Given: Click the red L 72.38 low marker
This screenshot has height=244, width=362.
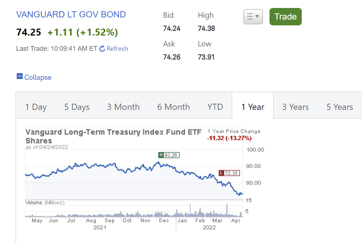Looking at the screenshot, I should point(229,173).
